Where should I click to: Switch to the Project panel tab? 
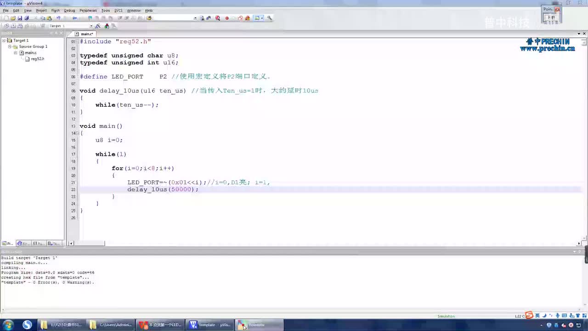click(x=8, y=244)
